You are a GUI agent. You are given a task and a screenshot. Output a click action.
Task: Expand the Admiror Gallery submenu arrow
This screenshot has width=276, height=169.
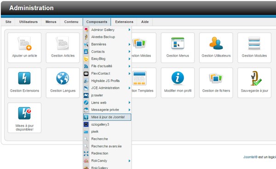[x=129, y=30]
